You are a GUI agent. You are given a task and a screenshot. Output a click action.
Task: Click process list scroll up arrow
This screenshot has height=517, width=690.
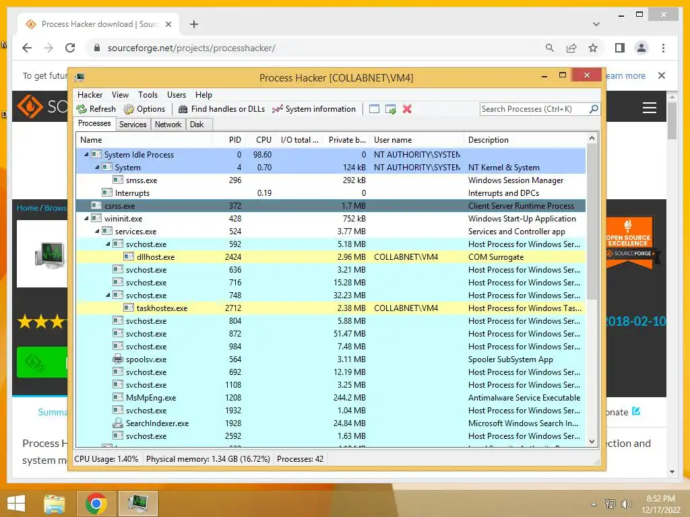[592, 138]
